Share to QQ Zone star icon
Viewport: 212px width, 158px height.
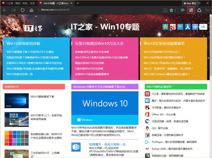coord(165,27)
